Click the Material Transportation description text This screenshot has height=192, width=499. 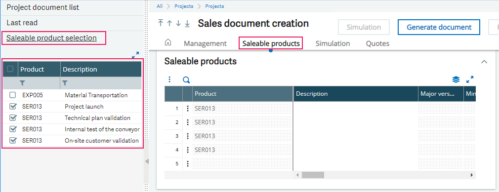(x=96, y=95)
